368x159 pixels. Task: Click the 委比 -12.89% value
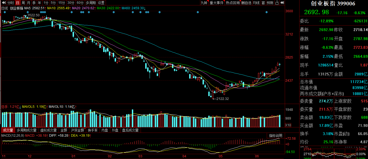[x=326, y=21]
